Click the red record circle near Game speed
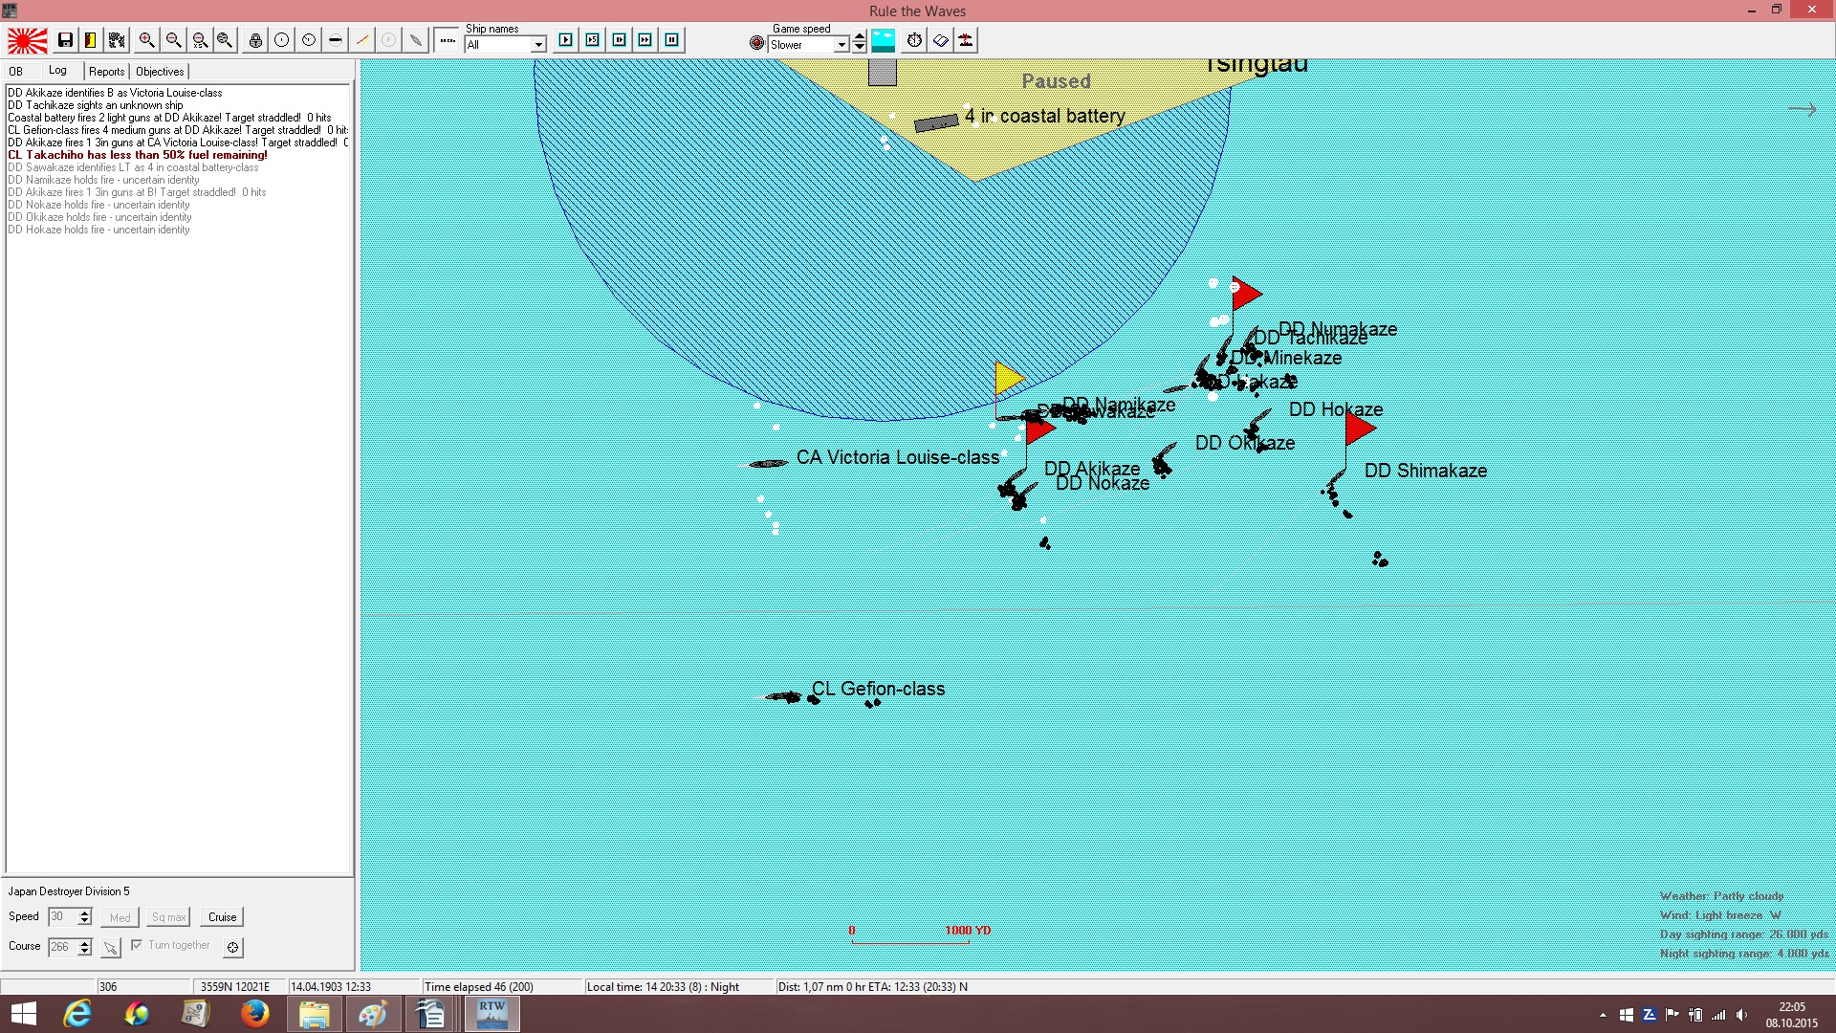 point(757,43)
